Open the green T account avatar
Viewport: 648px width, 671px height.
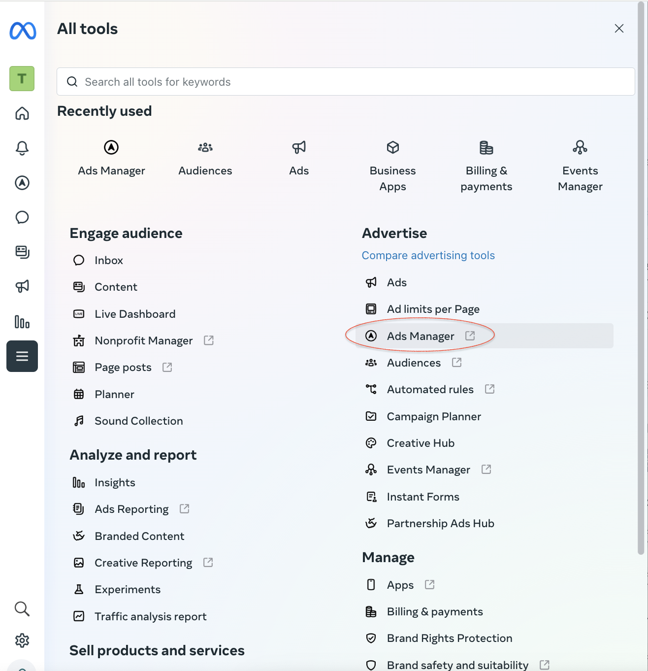pyautogui.click(x=22, y=78)
